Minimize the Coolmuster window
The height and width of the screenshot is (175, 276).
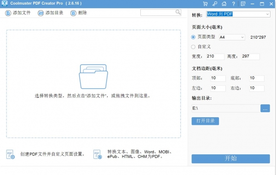(x=253, y=4)
